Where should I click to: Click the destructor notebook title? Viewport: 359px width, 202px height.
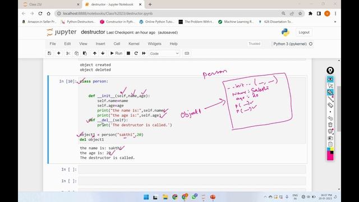(93, 33)
